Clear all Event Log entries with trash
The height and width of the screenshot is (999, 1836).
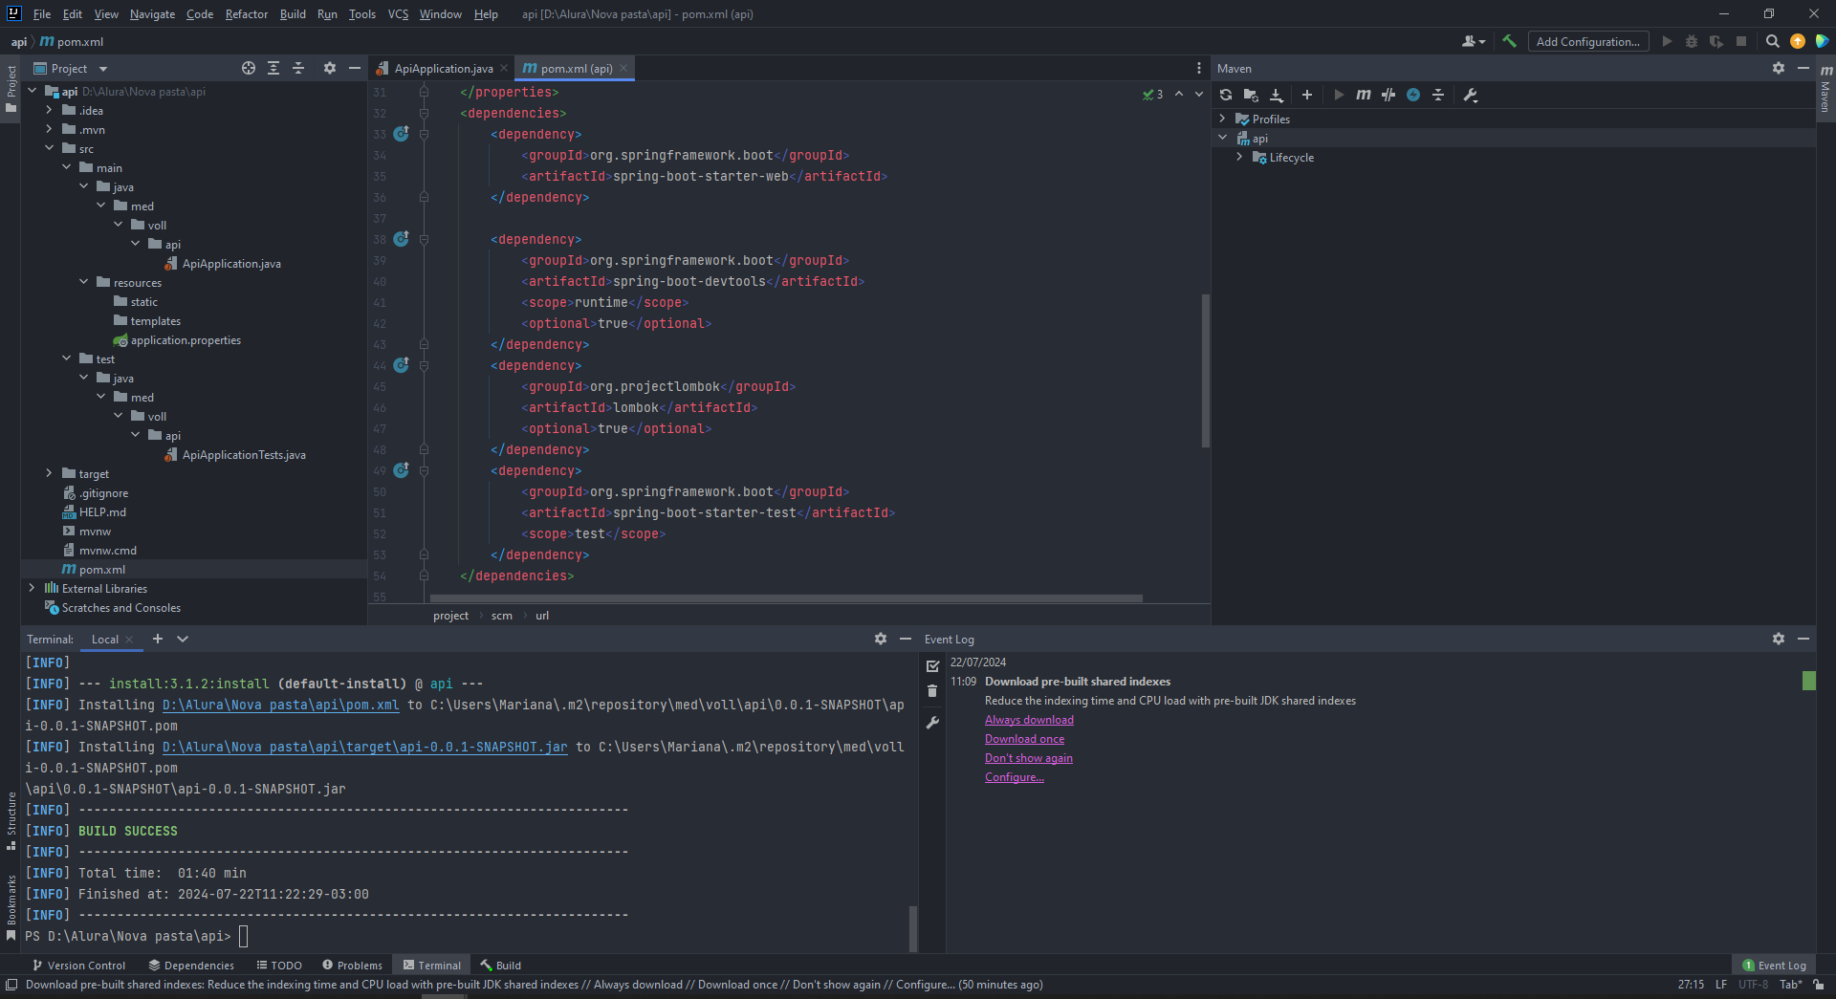[x=933, y=691]
